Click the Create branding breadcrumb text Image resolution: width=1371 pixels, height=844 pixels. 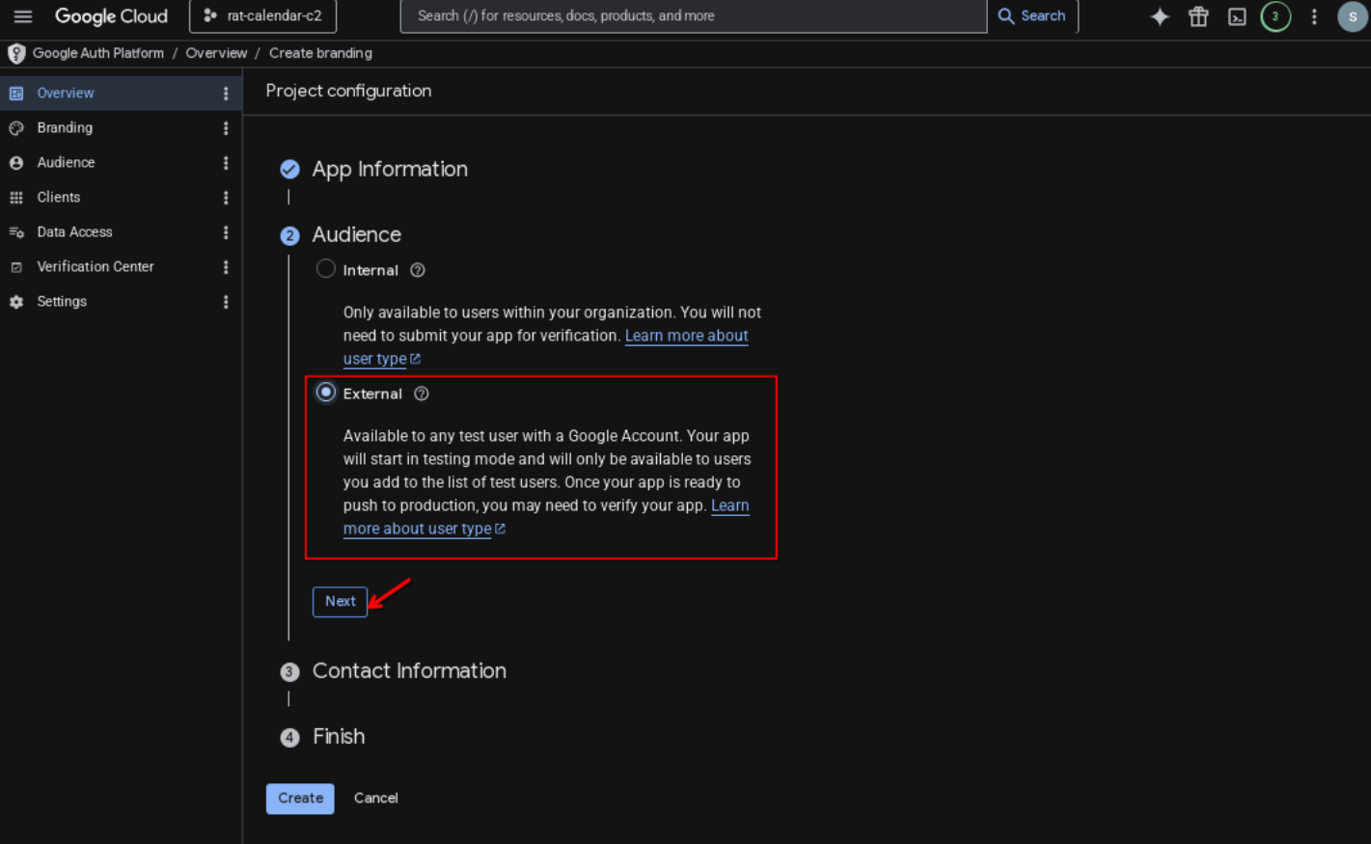coord(320,53)
